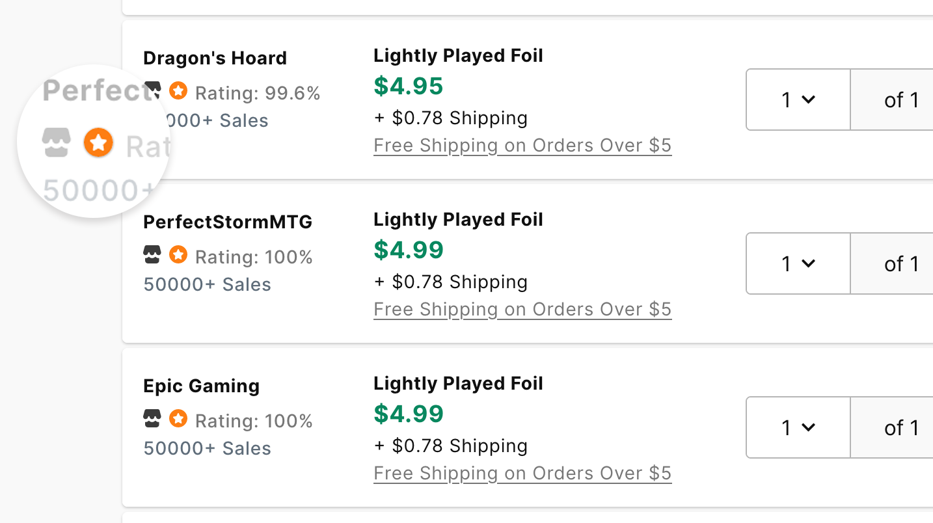Image resolution: width=933 pixels, height=523 pixels.
Task: Click Epic Gaming's gold star rating icon
Action: click(x=178, y=418)
